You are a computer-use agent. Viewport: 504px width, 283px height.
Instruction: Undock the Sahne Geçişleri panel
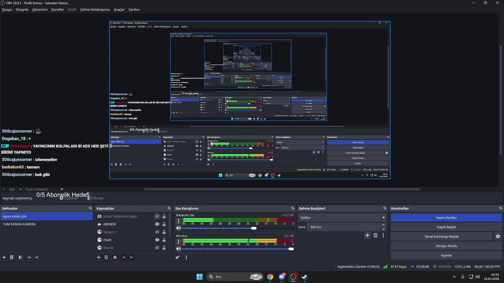[385, 208]
